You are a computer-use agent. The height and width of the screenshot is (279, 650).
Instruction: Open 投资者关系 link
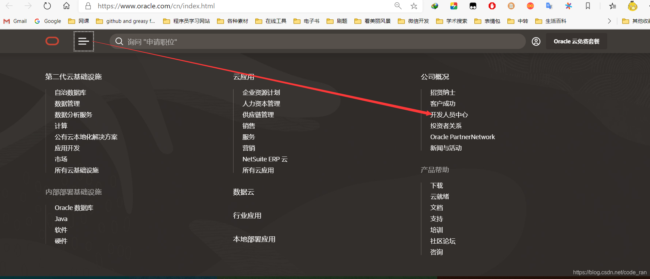(x=446, y=126)
